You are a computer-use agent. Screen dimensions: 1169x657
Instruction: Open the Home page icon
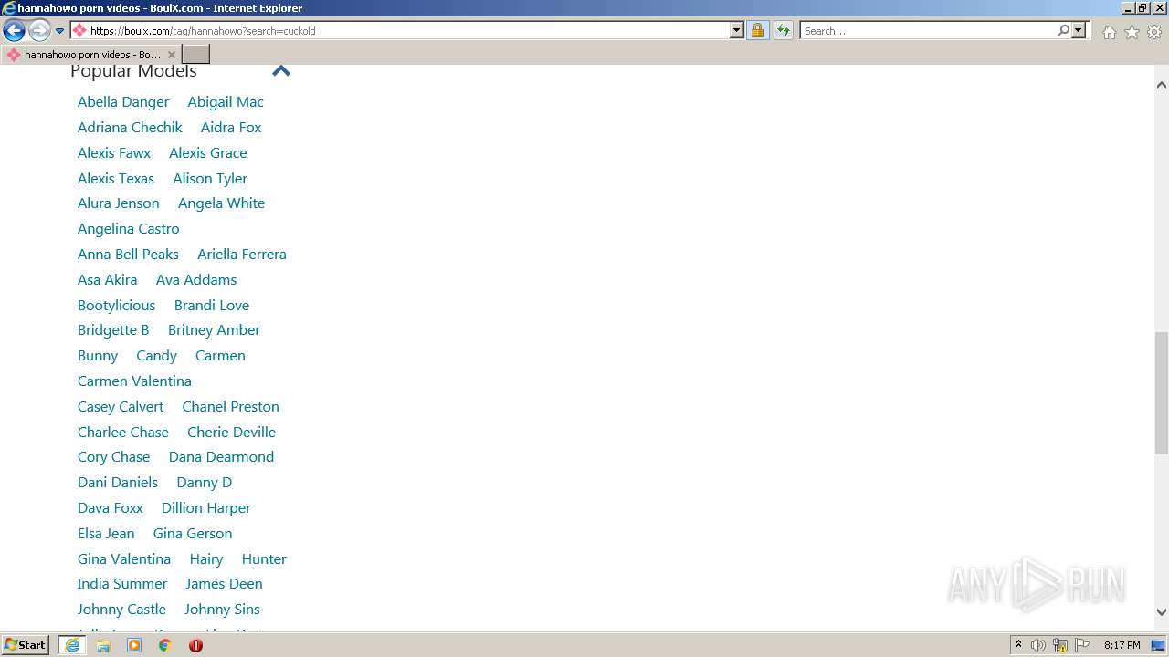click(1109, 32)
